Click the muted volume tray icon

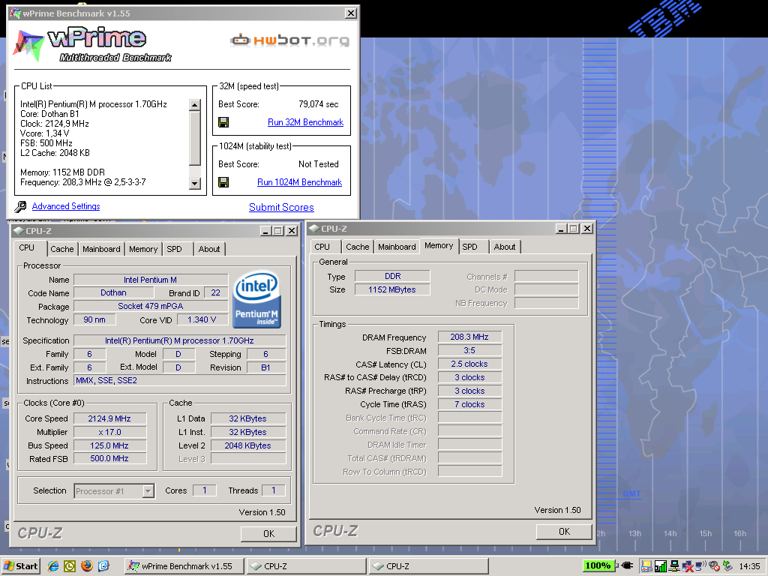(714, 566)
